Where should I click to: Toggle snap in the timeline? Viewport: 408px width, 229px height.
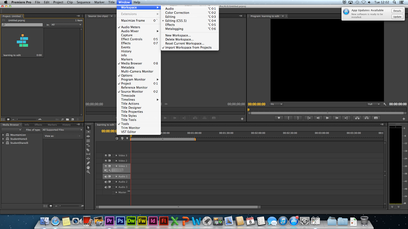[117, 138]
